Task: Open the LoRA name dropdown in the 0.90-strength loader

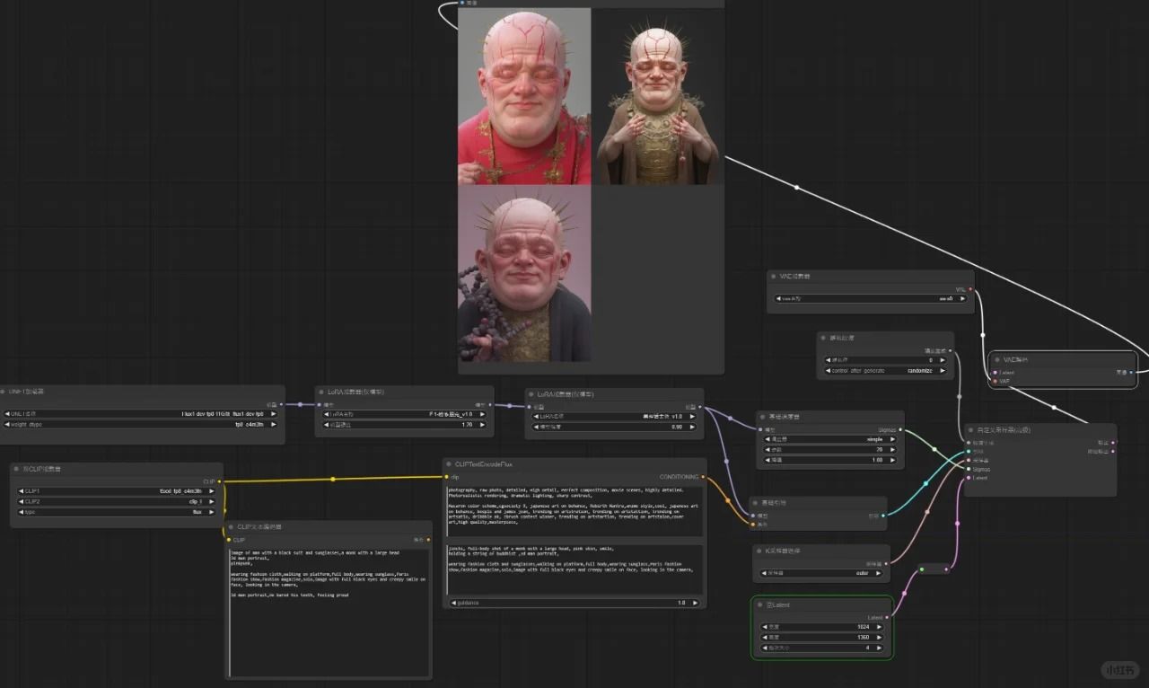Action: (x=612, y=416)
